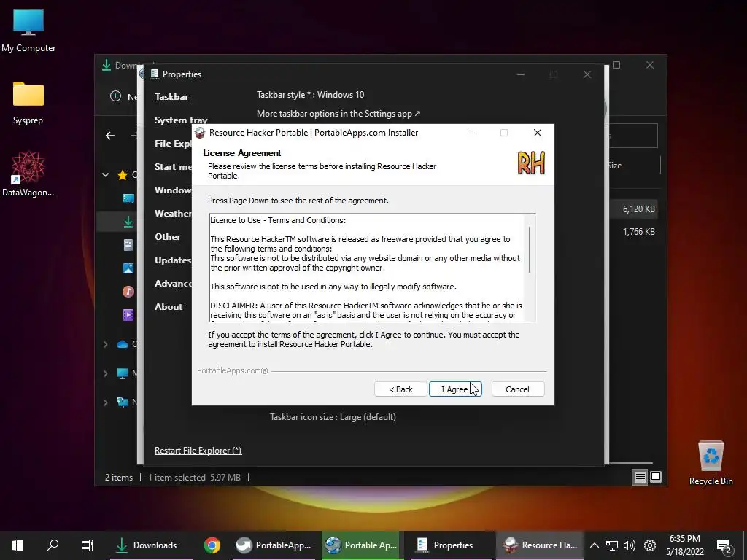Open the Windows Start menu
Screen dimensions: 747x560
pos(18,545)
